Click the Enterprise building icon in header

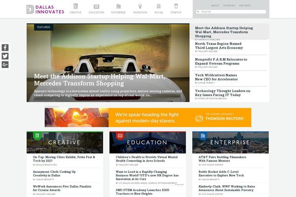click(x=118, y=6)
